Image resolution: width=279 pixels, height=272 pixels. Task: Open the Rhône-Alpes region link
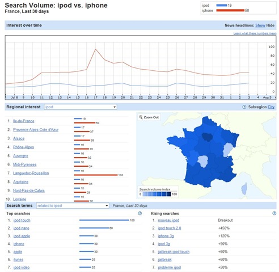click(23, 147)
